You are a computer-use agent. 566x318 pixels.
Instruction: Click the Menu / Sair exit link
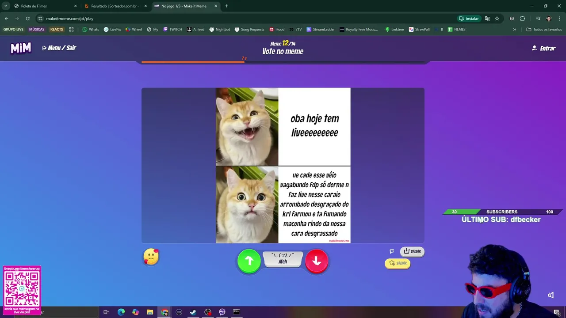(59, 48)
